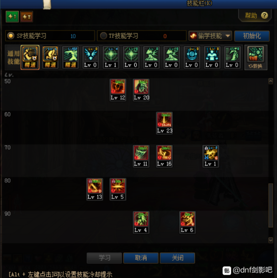Viewport: 277px width, 278px height.
Task: Click the 初始化 reset button
Action: tap(252, 36)
